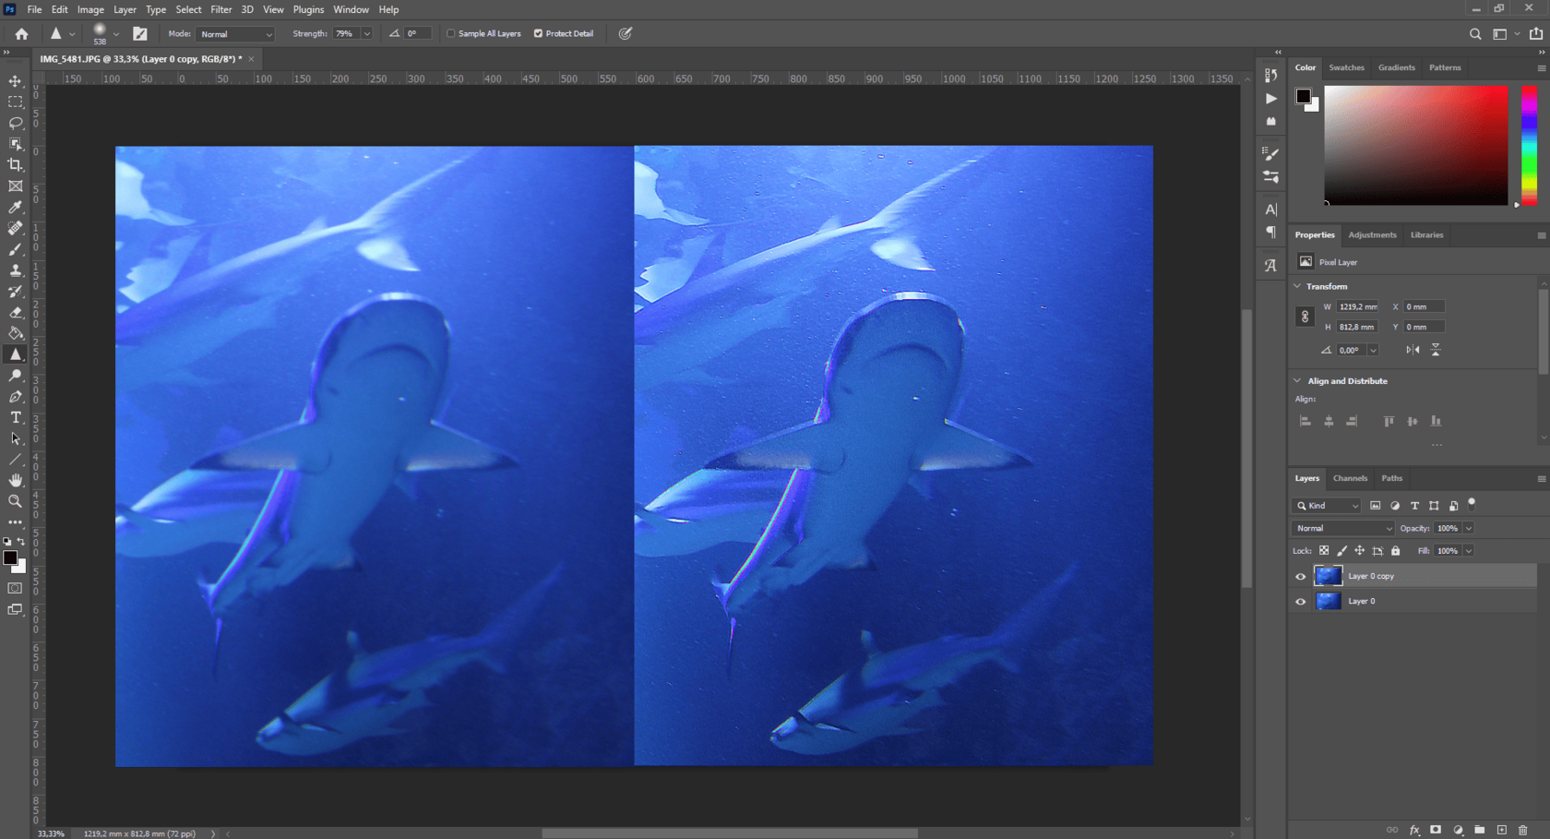Collapse the Transform section in Properties
Screen dimensions: 1550x839
(1296, 286)
